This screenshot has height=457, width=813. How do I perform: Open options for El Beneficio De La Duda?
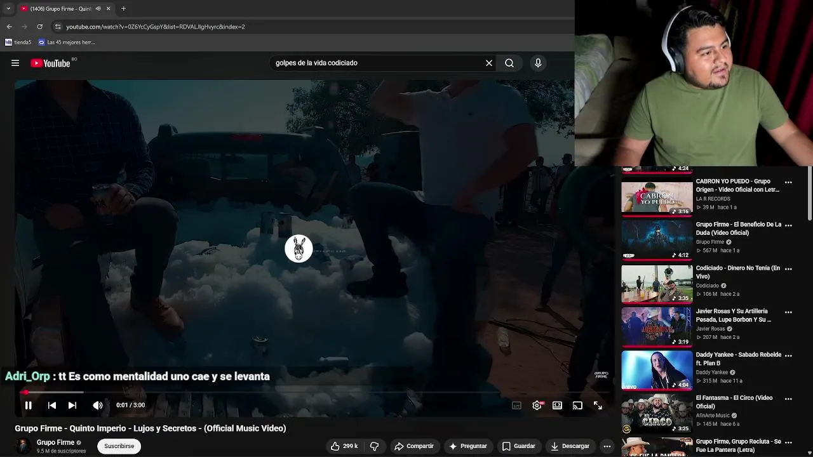(788, 225)
